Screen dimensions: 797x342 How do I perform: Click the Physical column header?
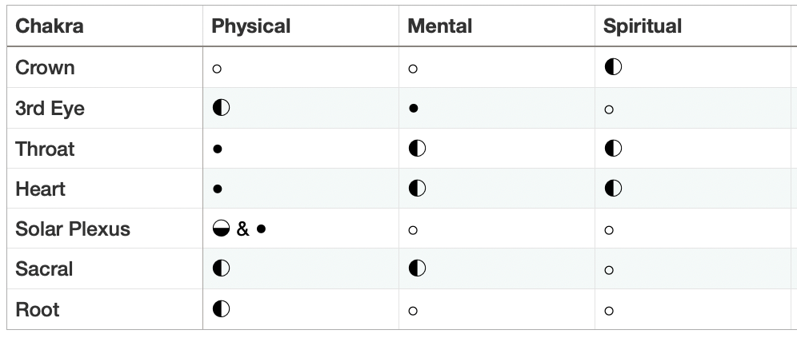click(x=251, y=26)
